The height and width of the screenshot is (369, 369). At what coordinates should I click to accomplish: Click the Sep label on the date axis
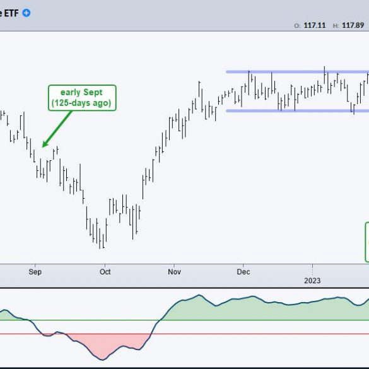tap(35, 272)
